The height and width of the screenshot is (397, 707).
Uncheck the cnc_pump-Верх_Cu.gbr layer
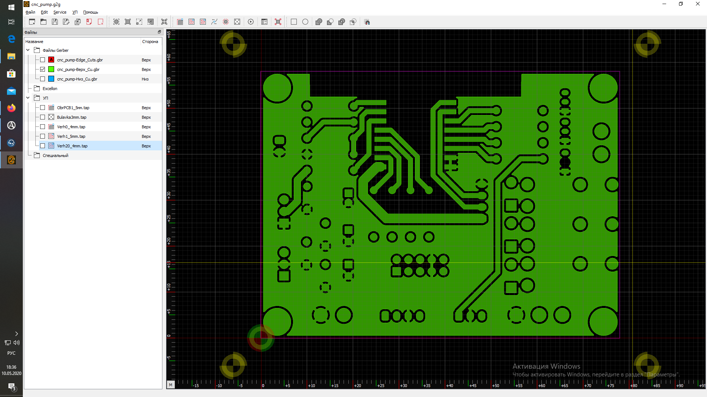pyautogui.click(x=43, y=69)
